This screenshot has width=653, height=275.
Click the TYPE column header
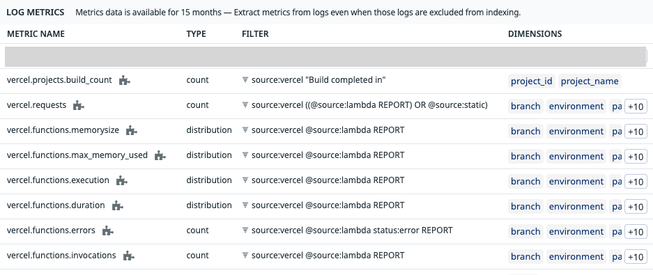[x=196, y=34]
